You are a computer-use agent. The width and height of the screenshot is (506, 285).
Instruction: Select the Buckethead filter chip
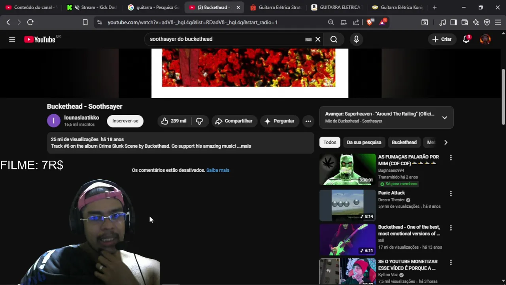click(x=404, y=142)
